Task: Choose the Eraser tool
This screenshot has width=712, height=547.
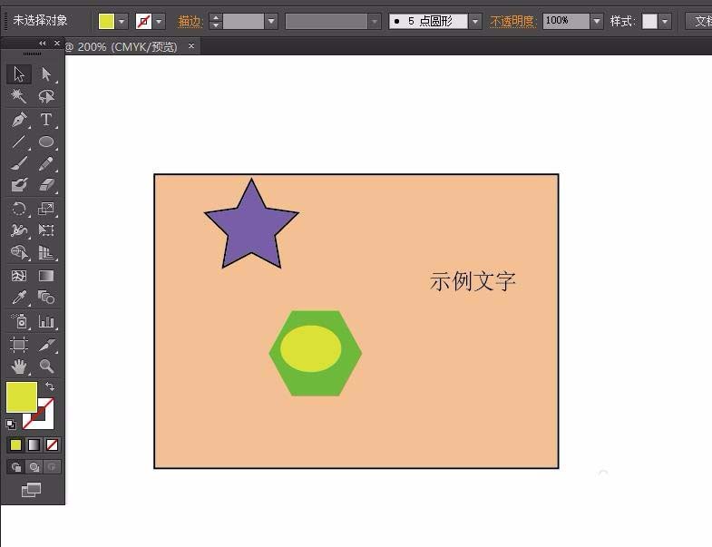Action: (46, 185)
